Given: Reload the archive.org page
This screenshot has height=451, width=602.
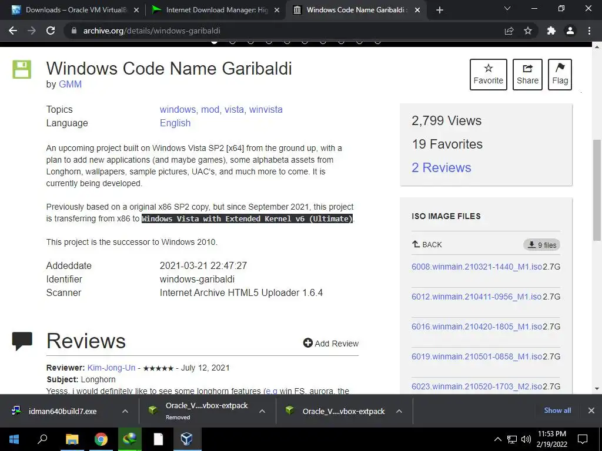Looking at the screenshot, I should point(51,31).
